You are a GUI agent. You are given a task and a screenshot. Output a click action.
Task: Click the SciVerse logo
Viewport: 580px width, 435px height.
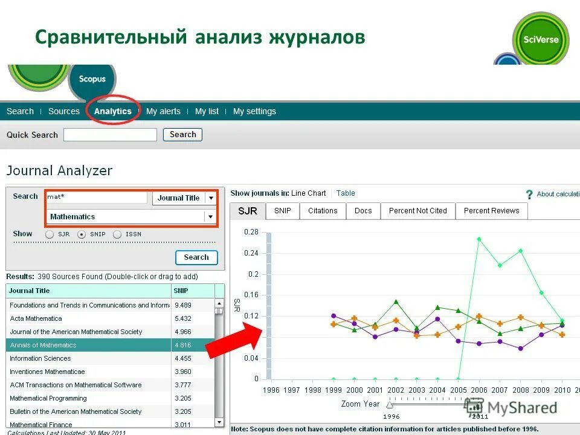tap(540, 39)
